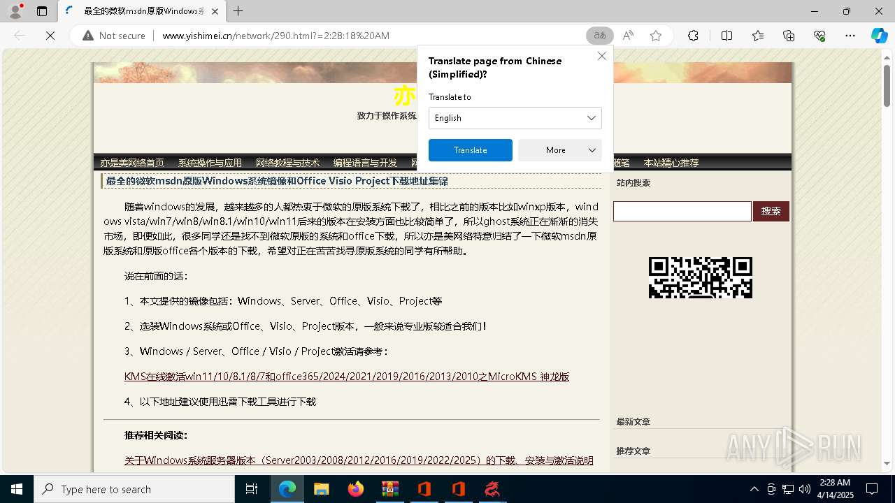Open the Copilot icon

[x=879, y=36]
